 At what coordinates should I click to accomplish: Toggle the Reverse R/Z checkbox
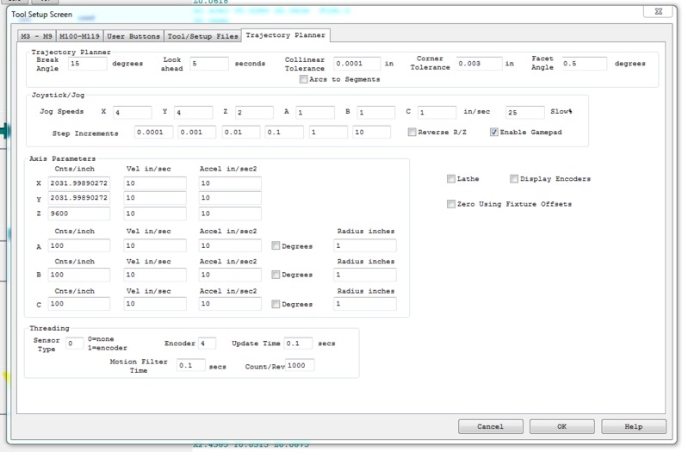click(412, 133)
